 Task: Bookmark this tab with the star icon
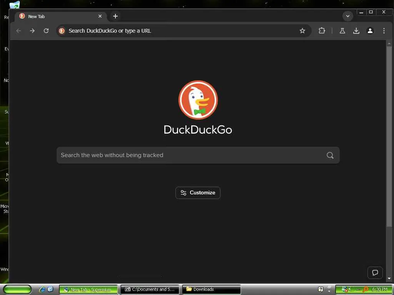302,31
